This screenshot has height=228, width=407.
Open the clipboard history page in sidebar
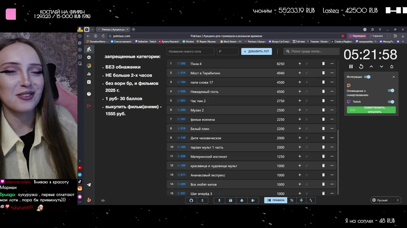tap(89, 82)
